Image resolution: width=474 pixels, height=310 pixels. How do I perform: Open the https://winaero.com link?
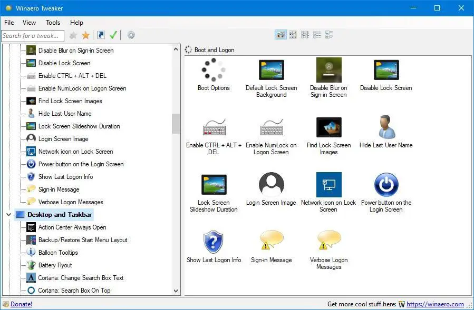(435, 304)
